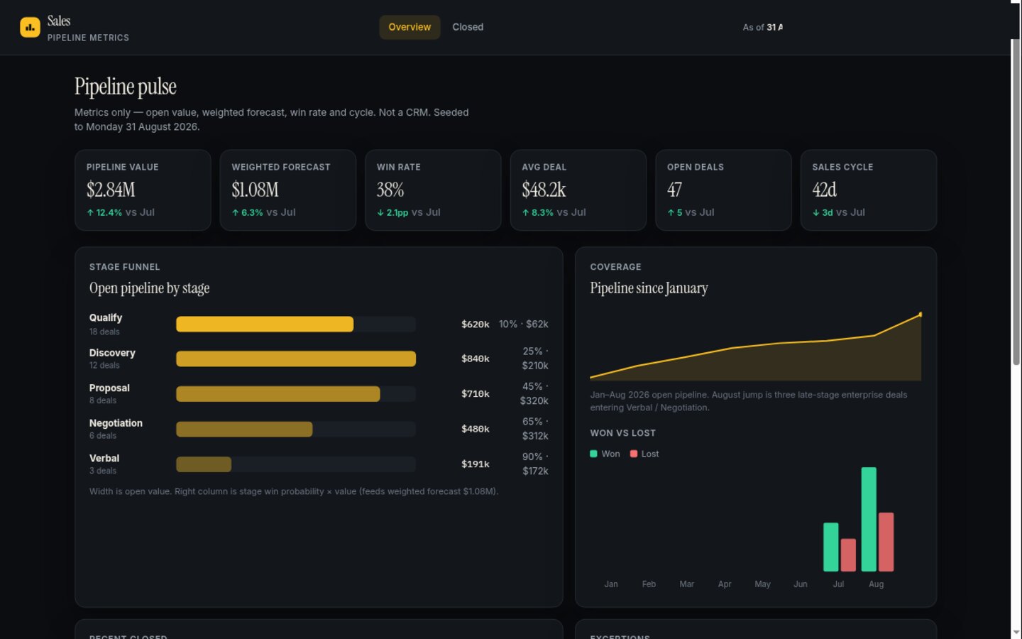The height and width of the screenshot is (639, 1022).
Task: Click the green August won bar
Action: (x=869, y=519)
